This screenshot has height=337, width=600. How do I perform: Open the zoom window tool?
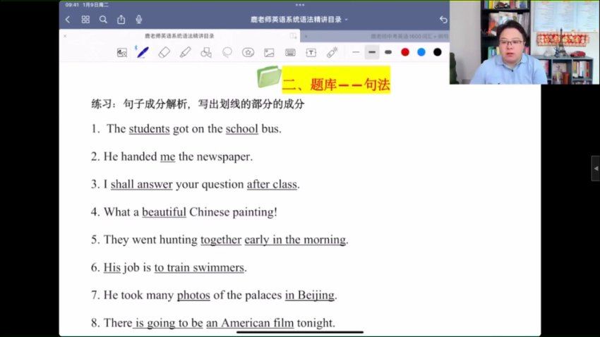coord(121,53)
